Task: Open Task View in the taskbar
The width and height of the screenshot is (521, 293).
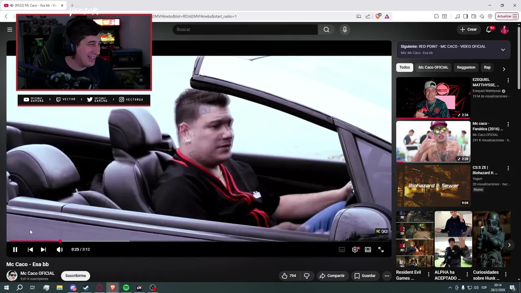Action: tap(33, 288)
